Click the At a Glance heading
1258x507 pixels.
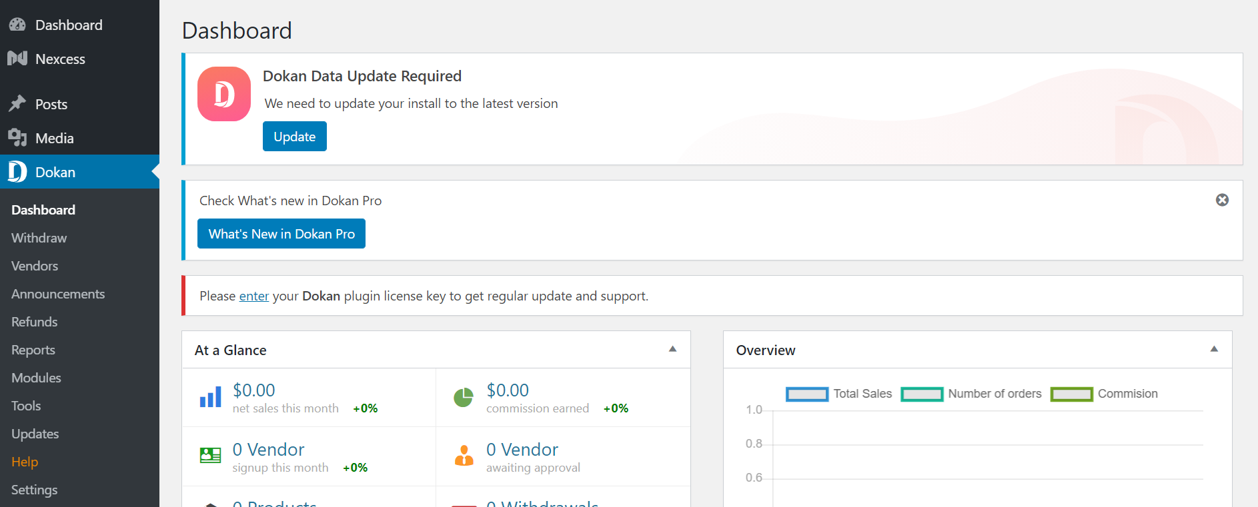tap(231, 350)
